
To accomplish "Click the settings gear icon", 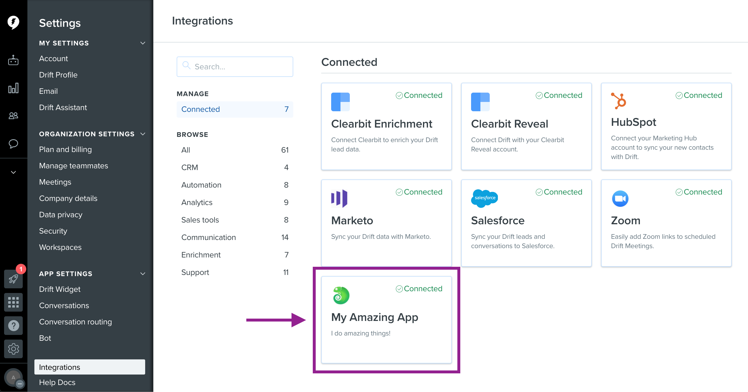I will (x=13, y=349).
